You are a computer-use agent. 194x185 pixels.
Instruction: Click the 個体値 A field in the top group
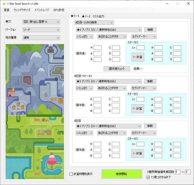pos(97,54)
